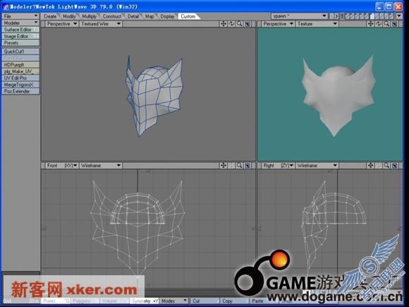Viewport: 409px width, 307px height.
Task: Open the Front (XY) view type dropdown
Action: click(62, 166)
